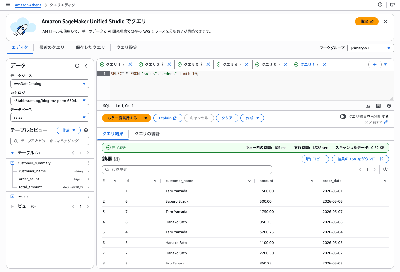Click the もう一度実行する button

[x=122, y=118]
